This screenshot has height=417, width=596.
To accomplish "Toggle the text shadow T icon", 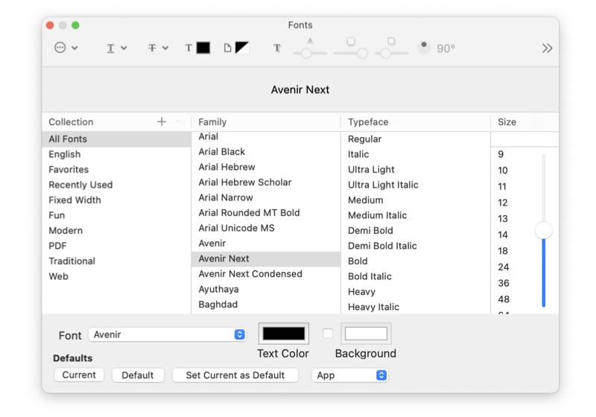I will point(277,48).
